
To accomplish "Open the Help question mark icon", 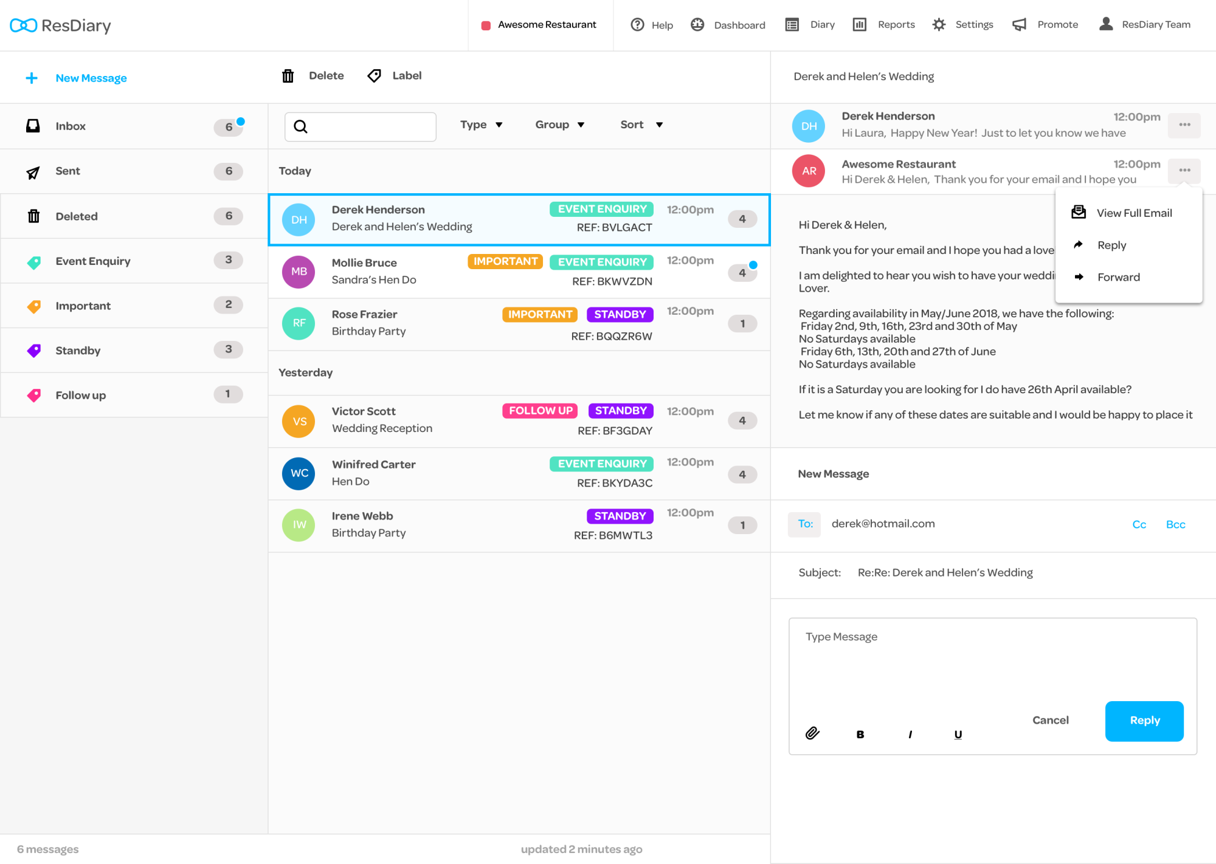I will [637, 25].
